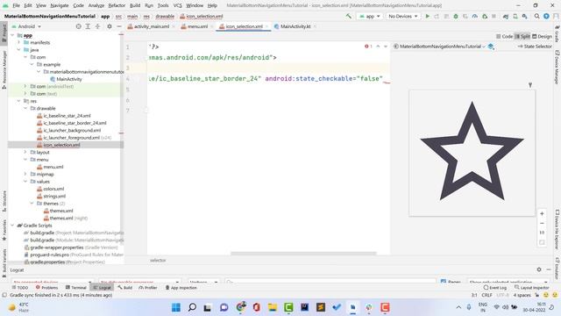Click the Make Project hammer icon
This screenshot has height=316, width=561.
349,16
